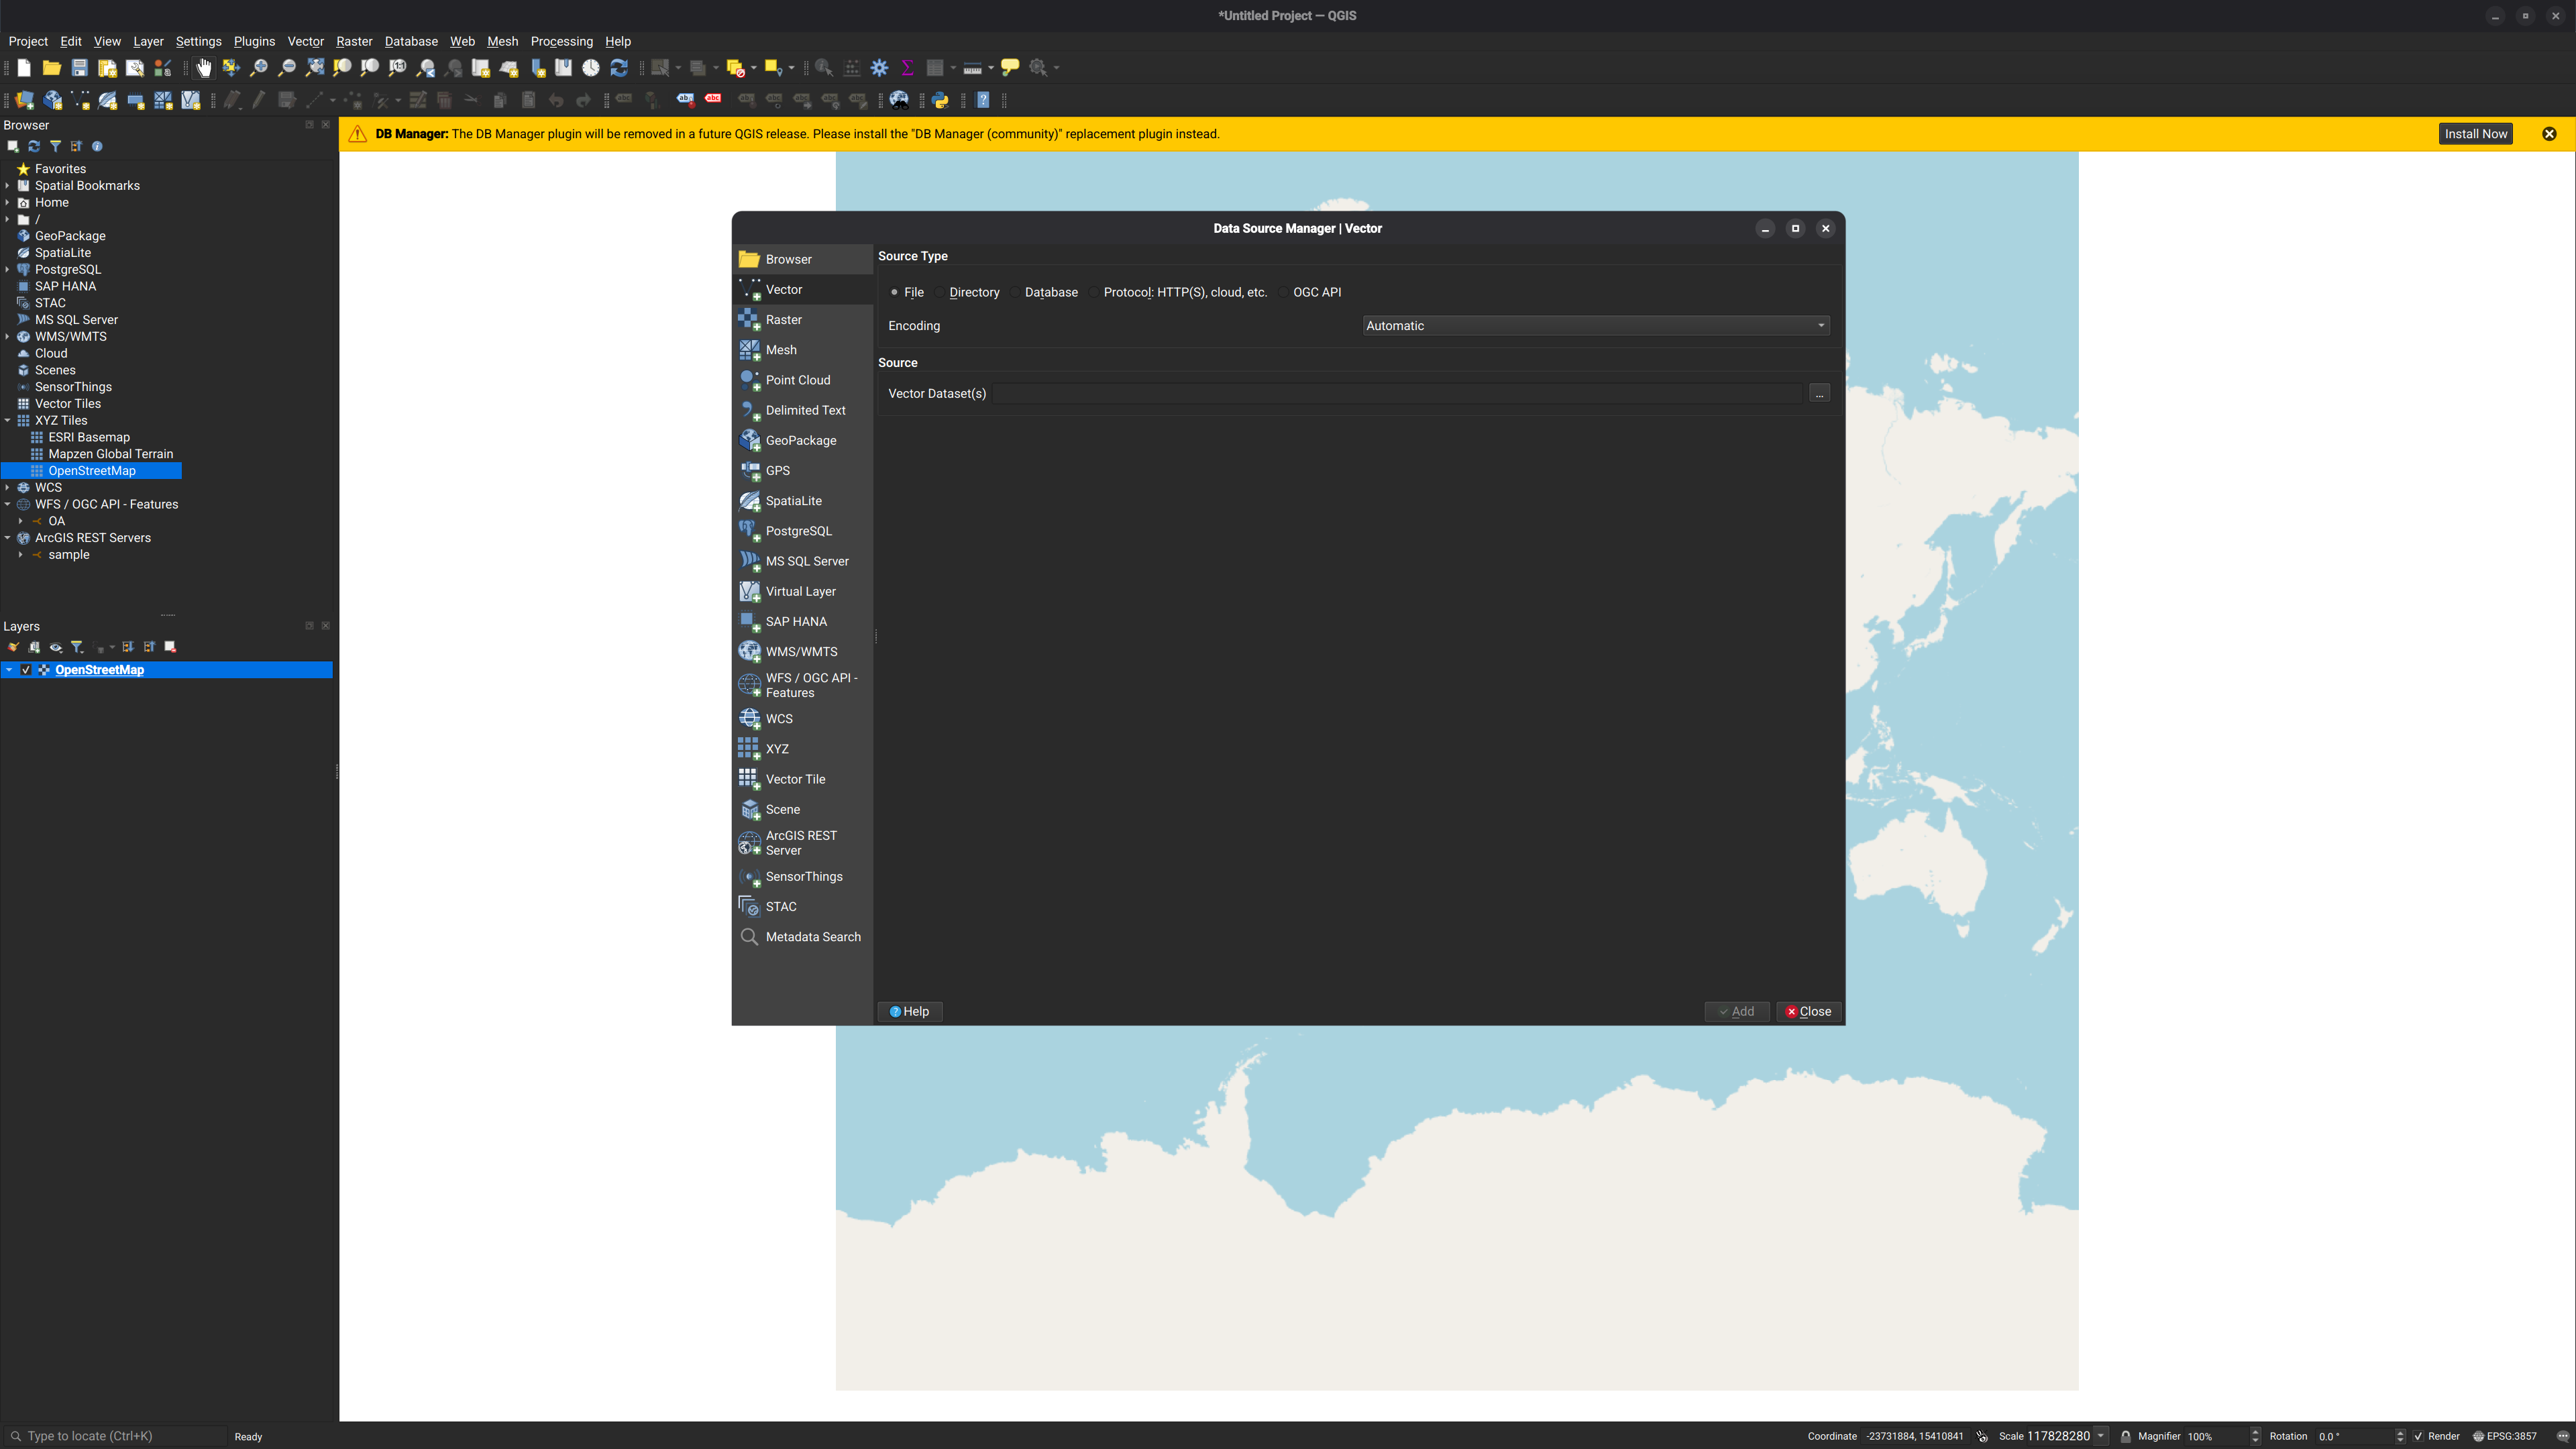This screenshot has width=2576, height=1449.
Task: Remove layer using the Layers panel icon
Action: coord(170,647)
